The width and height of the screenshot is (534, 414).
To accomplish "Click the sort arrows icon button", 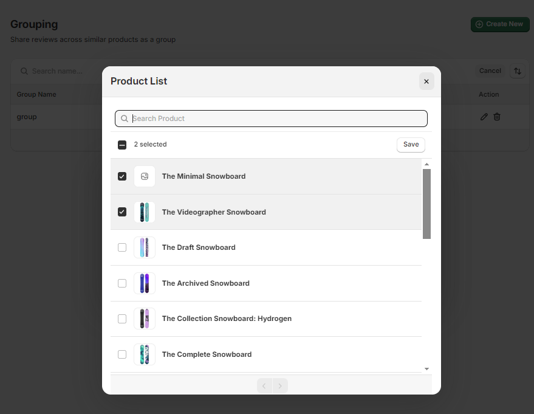I will click(x=517, y=71).
